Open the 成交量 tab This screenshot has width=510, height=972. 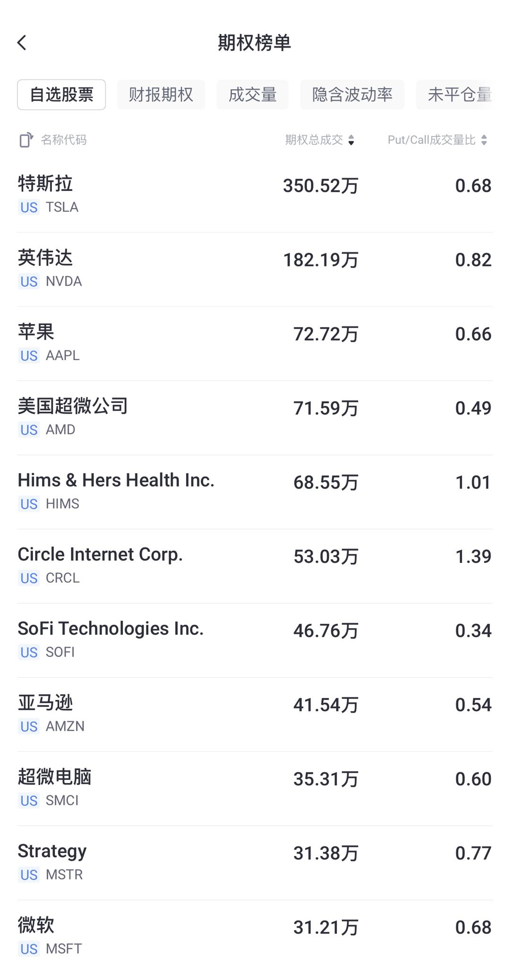click(252, 95)
